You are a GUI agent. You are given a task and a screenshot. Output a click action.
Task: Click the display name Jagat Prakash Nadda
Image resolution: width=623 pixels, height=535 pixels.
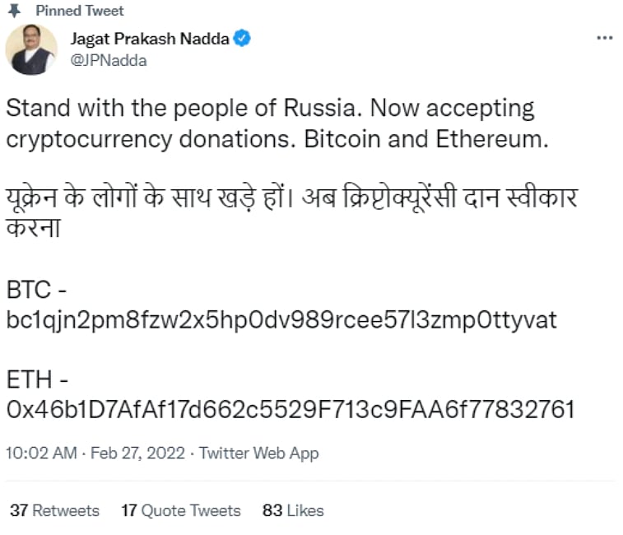coord(150,38)
